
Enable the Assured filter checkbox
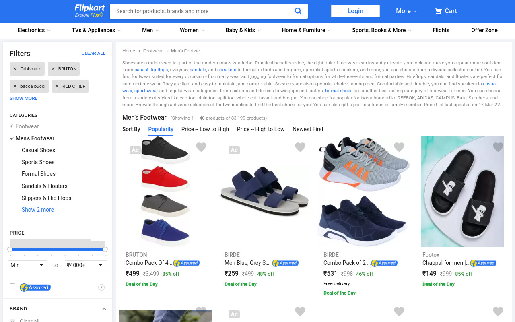point(12,286)
